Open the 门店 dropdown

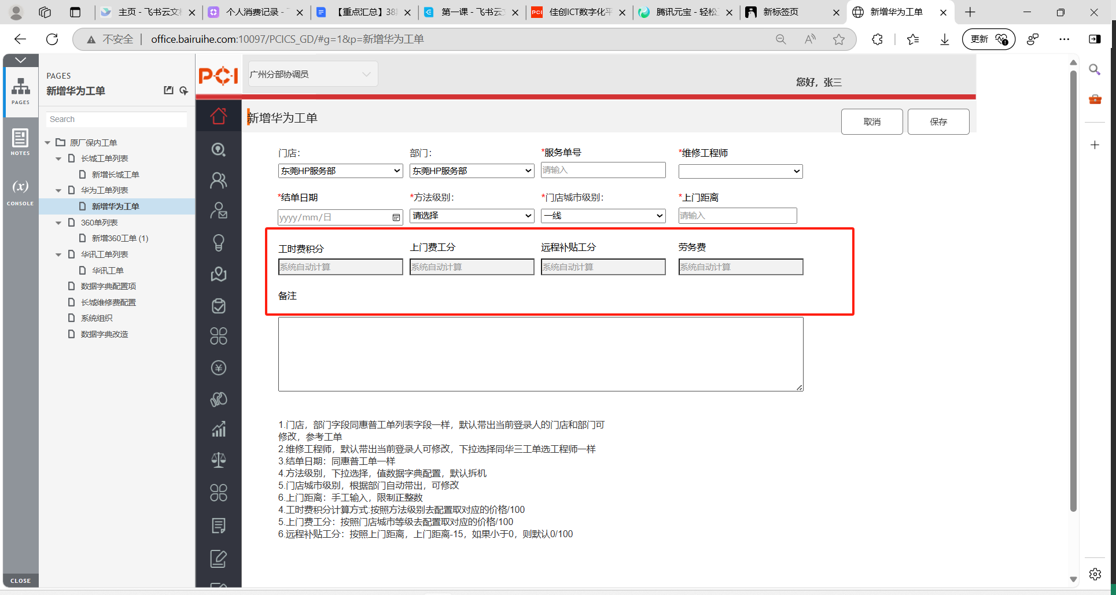340,171
